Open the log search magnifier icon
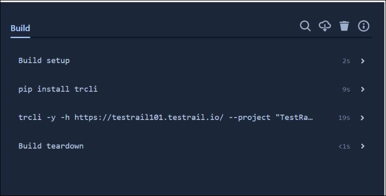The height and width of the screenshot is (196, 386). point(305,26)
